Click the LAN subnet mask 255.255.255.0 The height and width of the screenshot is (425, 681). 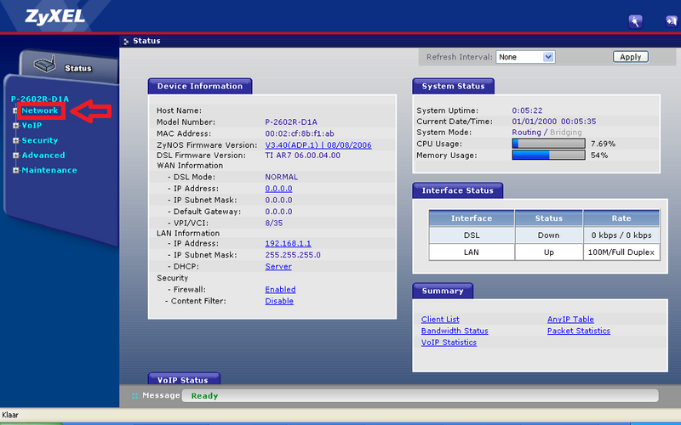[x=293, y=255]
